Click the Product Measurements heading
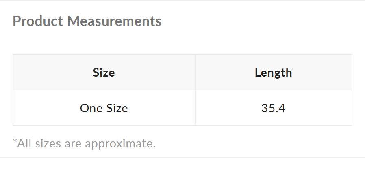This screenshot has width=365, height=171. point(87,21)
